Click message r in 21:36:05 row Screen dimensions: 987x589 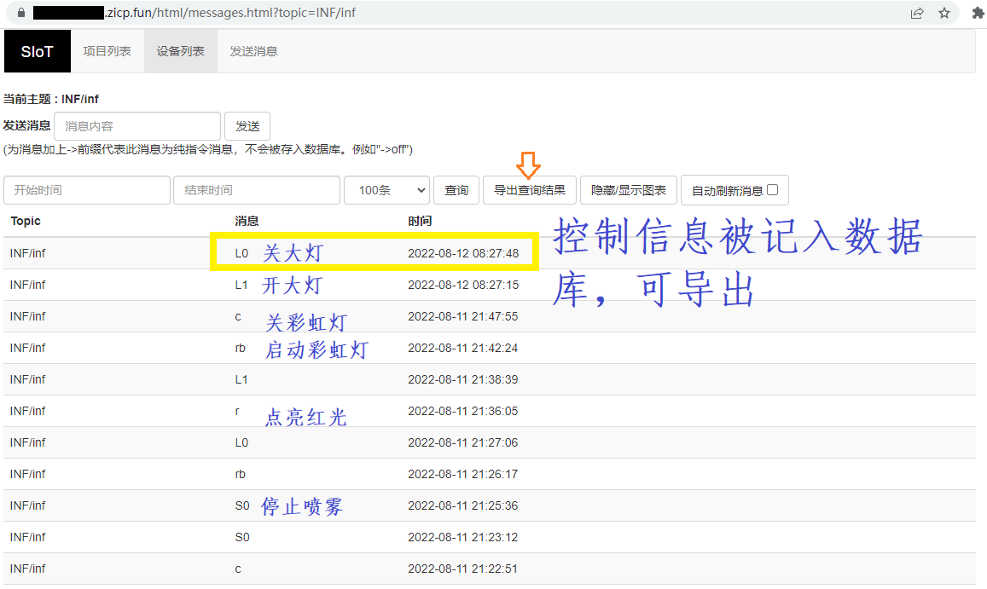coord(237,411)
